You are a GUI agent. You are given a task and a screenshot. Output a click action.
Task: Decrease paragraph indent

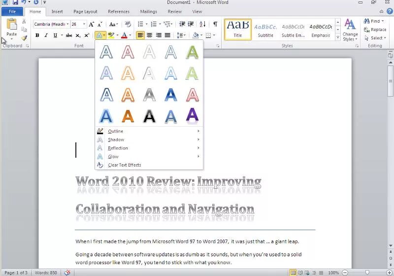click(182, 24)
